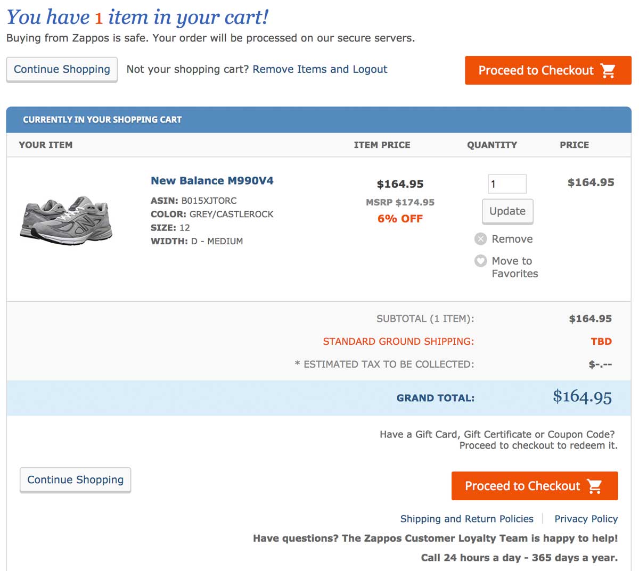
Task: Click the heart icon for Move to Favorites
Action: [480, 261]
